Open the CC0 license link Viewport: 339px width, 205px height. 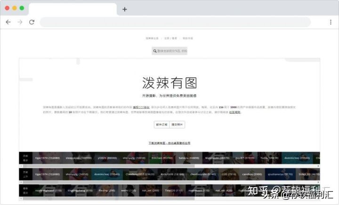pos(141,107)
